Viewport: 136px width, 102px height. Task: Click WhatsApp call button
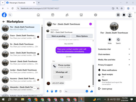click(61, 72)
